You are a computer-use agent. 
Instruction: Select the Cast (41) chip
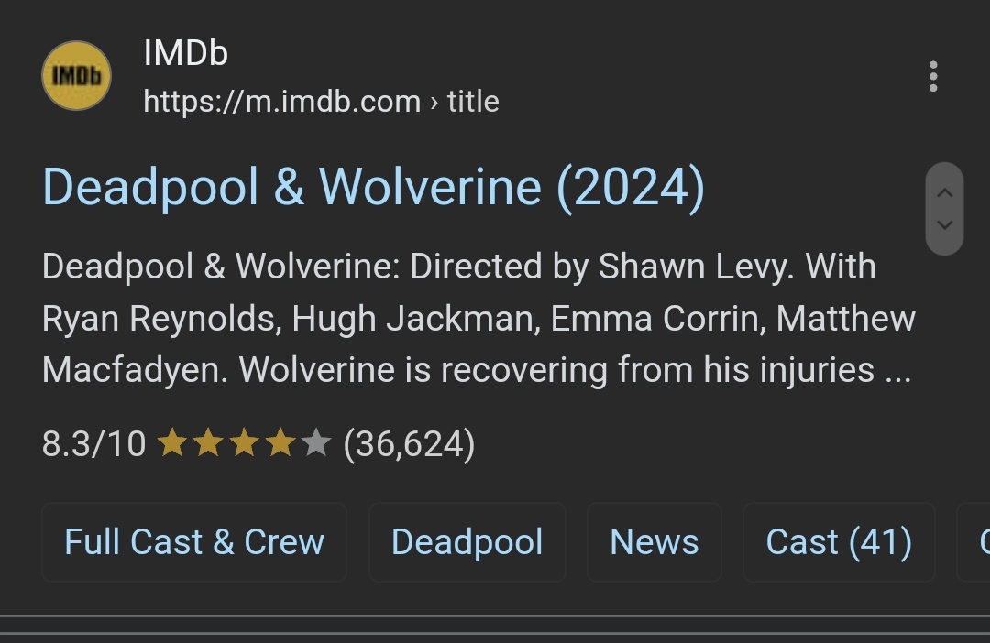coord(838,541)
